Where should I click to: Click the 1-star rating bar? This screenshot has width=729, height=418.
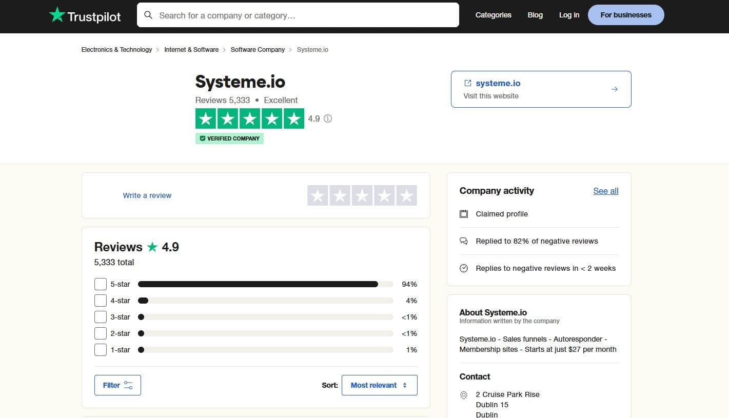click(265, 350)
